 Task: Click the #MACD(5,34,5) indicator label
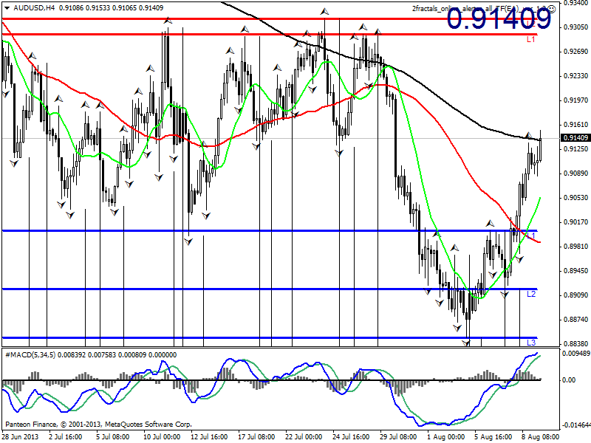(30, 354)
